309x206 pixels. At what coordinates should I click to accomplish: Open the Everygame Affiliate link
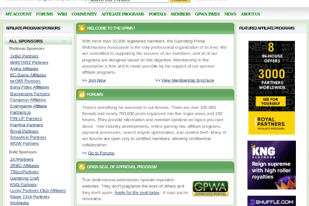pyautogui.click(x=28, y=106)
